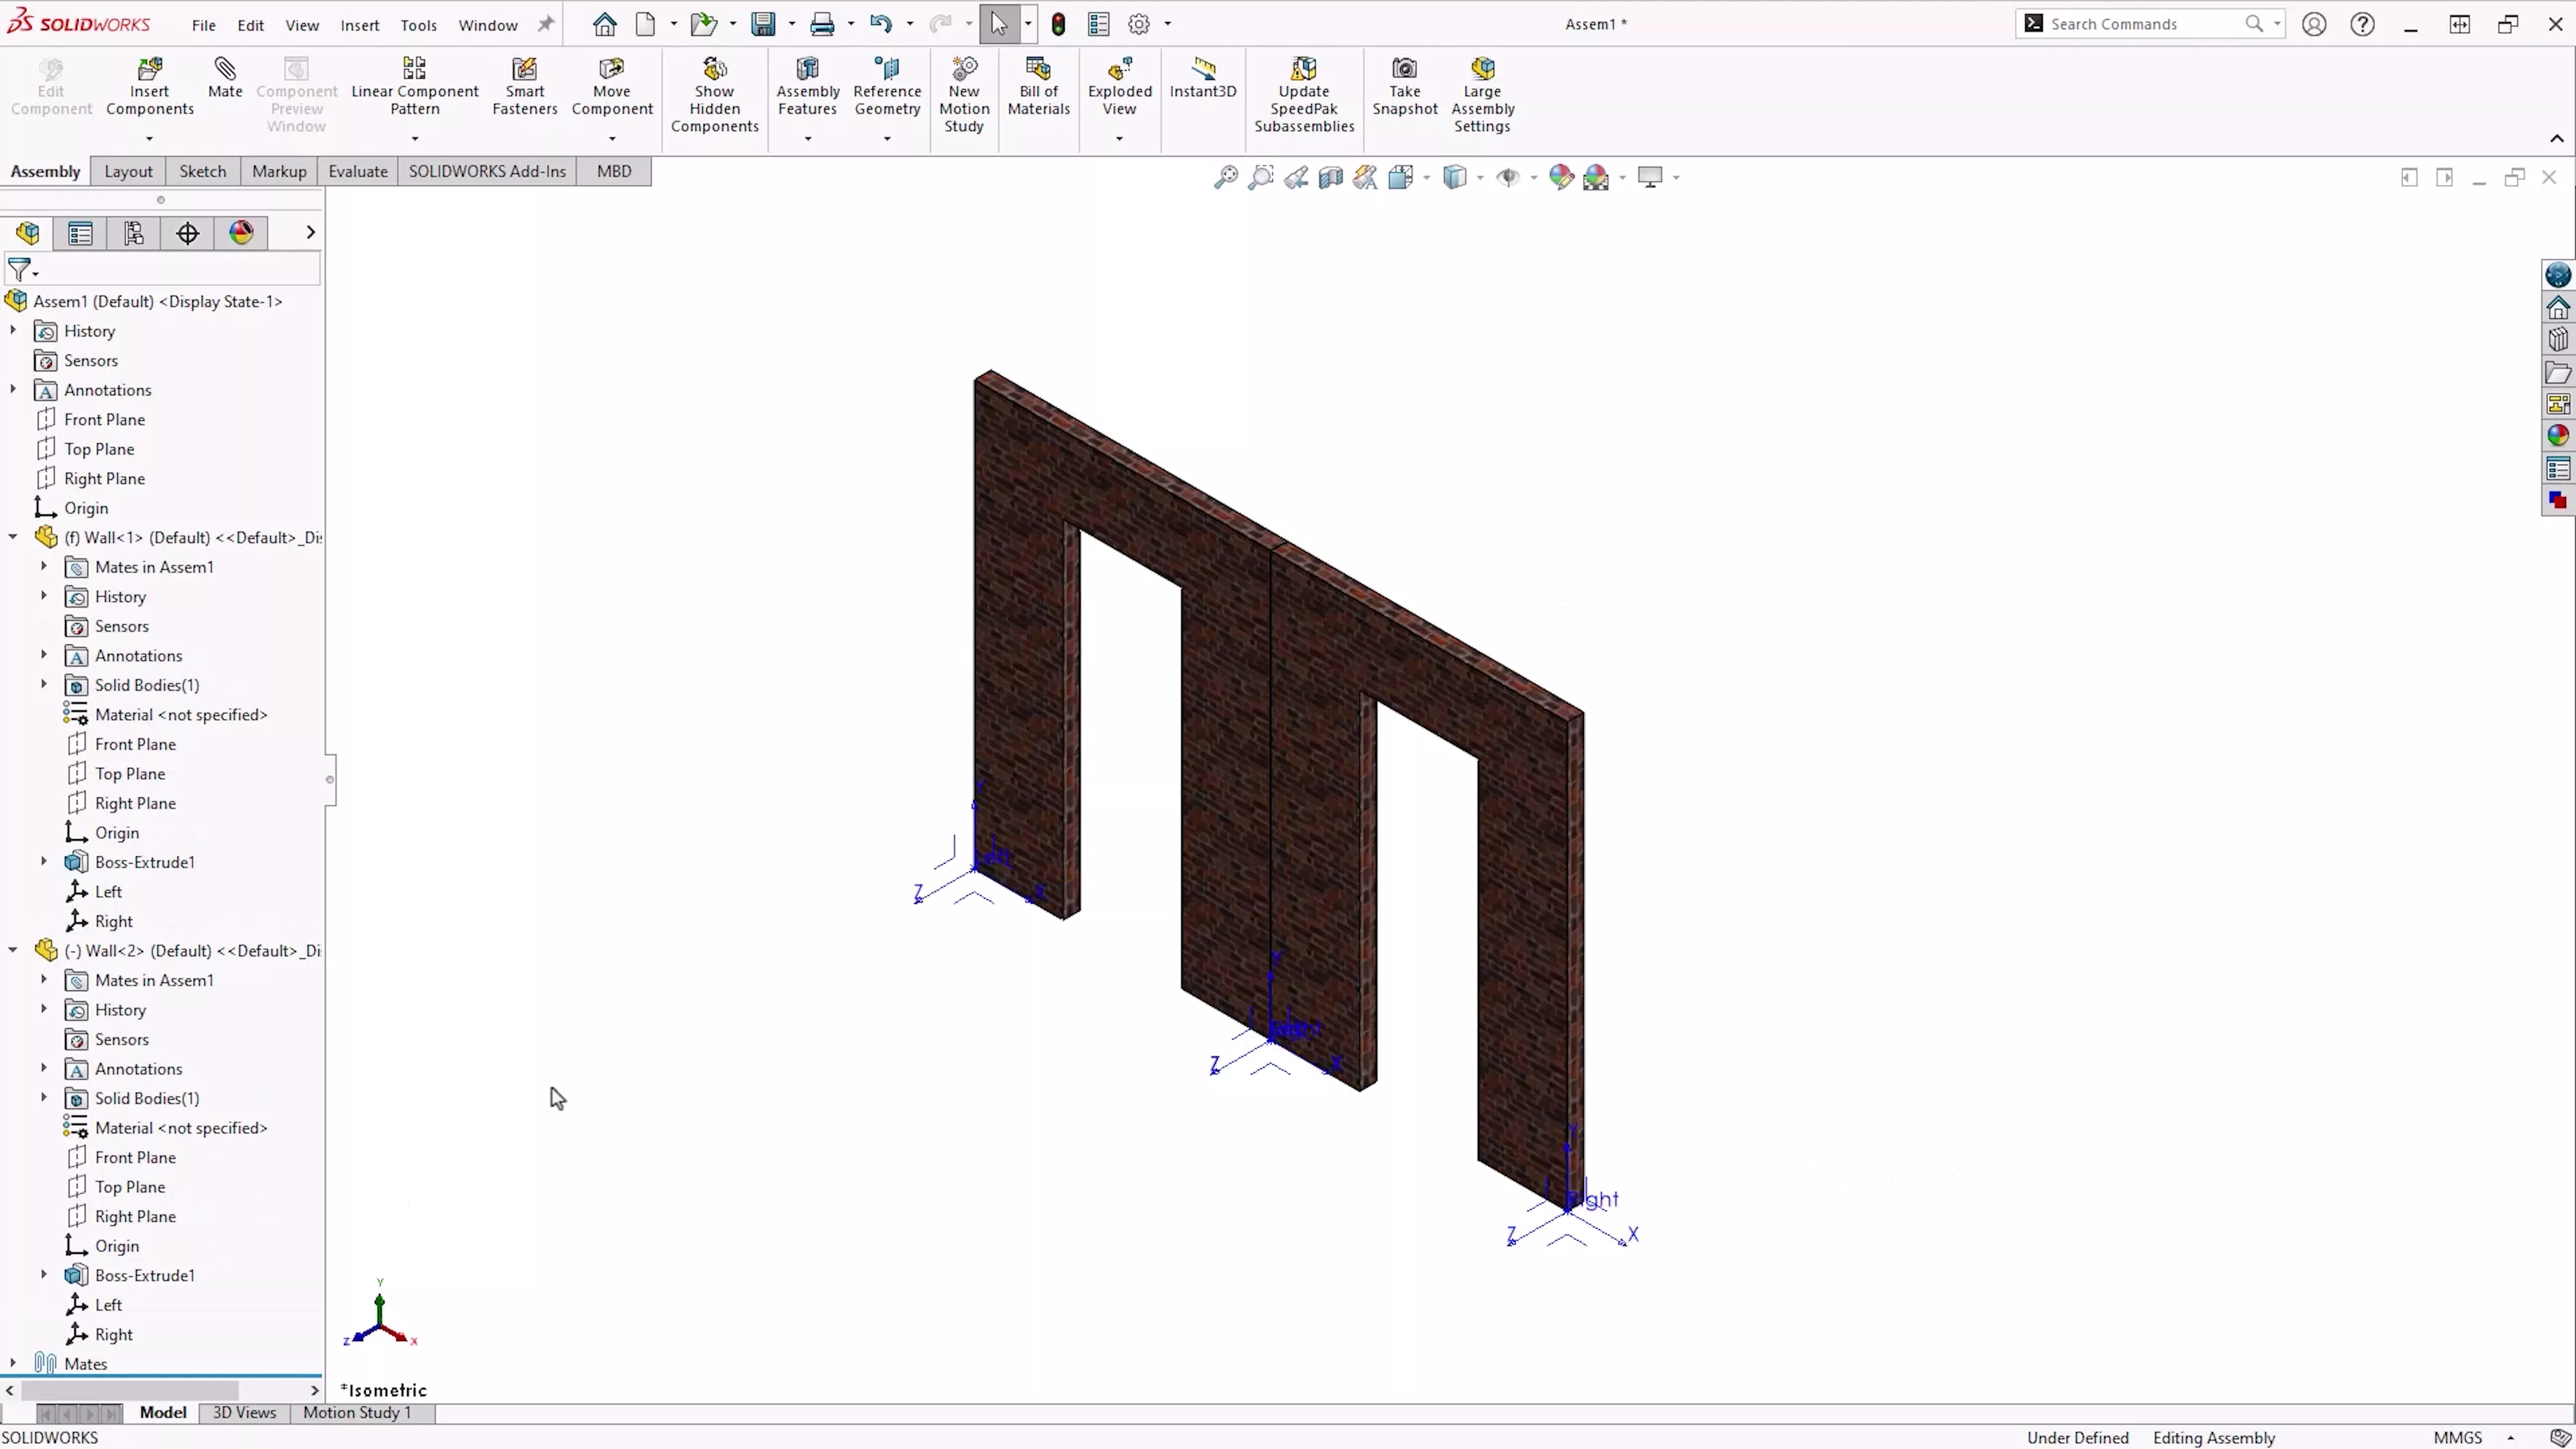The width and height of the screenshot is (2576, 1449).
Task: Open Smart Fasteners tool
Action: pos(524,70)
